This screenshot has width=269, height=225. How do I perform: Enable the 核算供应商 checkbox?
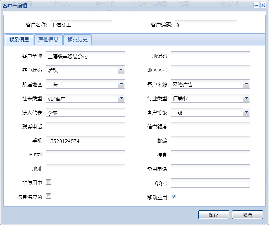click(48, 196)
